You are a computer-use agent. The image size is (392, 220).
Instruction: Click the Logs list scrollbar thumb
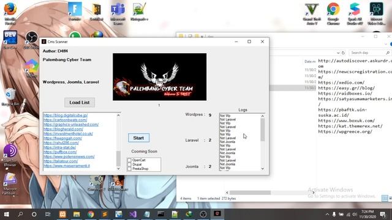(263, 130)
